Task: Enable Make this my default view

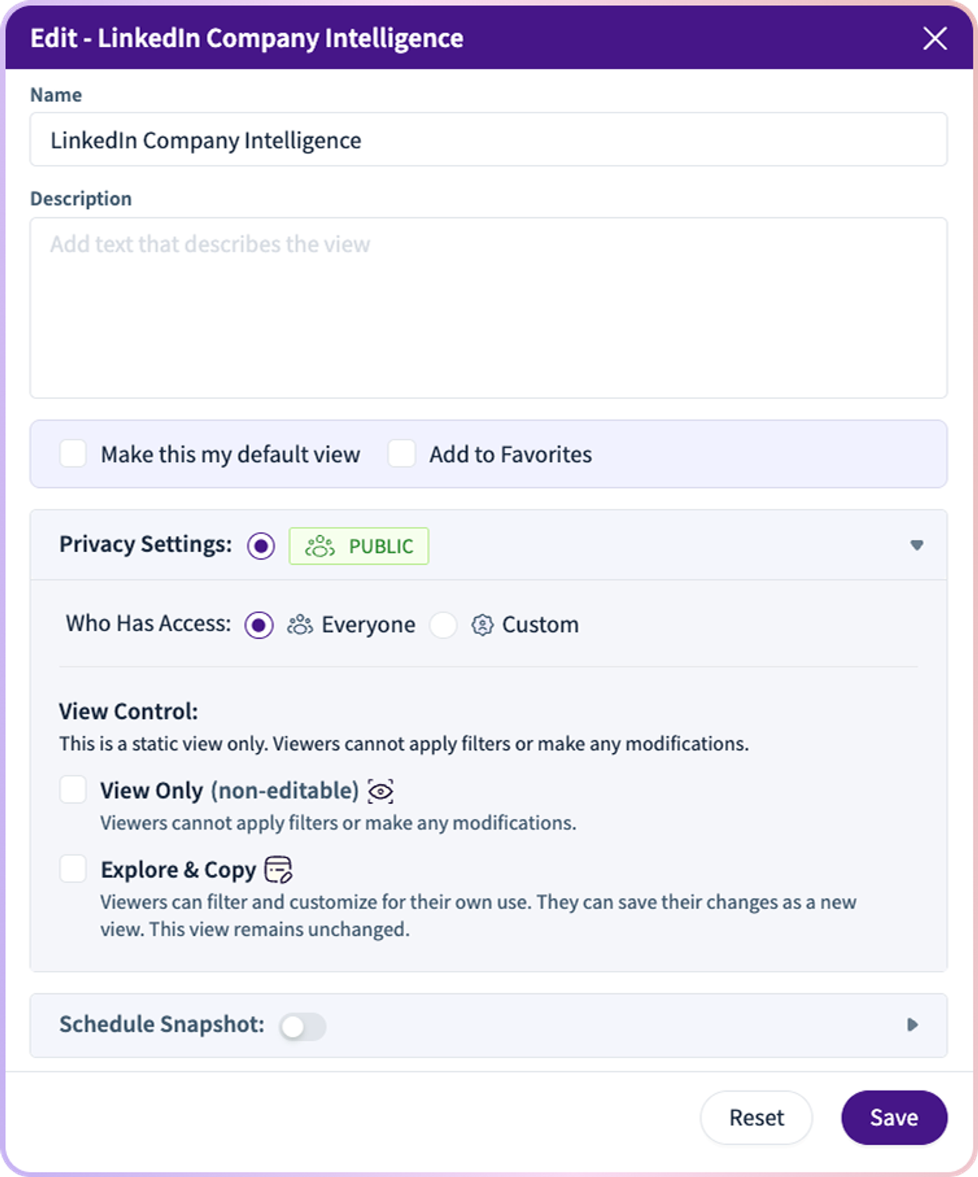Action: coord(73,454)
